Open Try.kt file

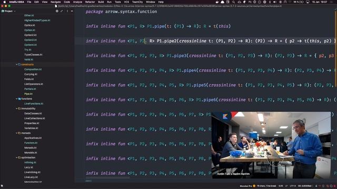[27, 50]
